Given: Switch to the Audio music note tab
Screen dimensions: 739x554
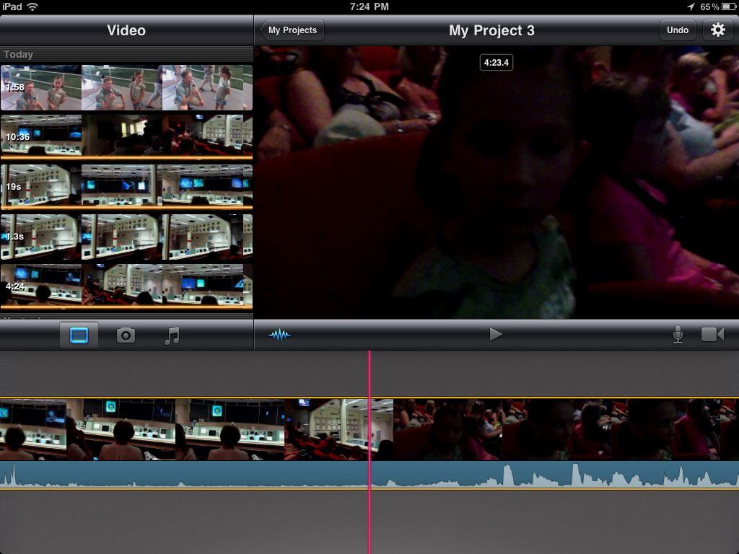Looking at the screenshot, I should pos(172,335).
